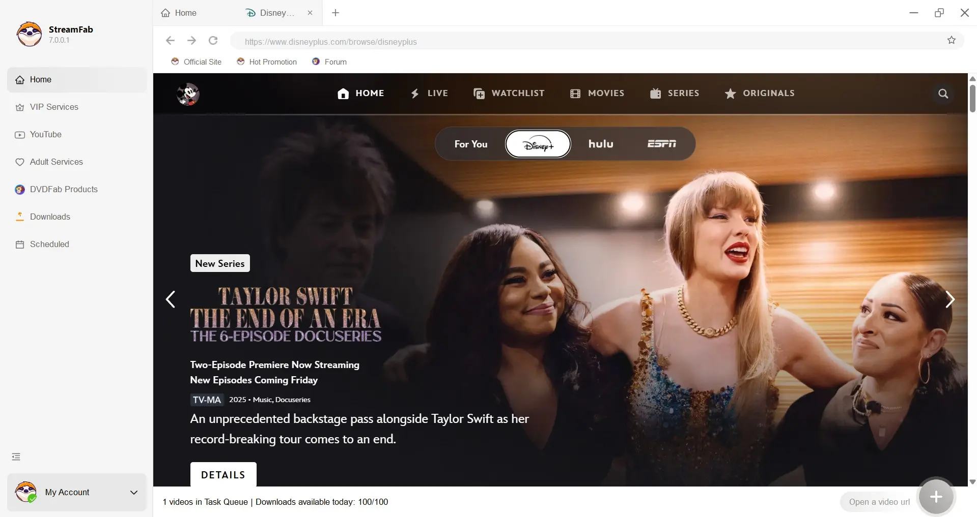Click the '2025 • Music, Docuseries' metadata text

click(x=270, y=400)
